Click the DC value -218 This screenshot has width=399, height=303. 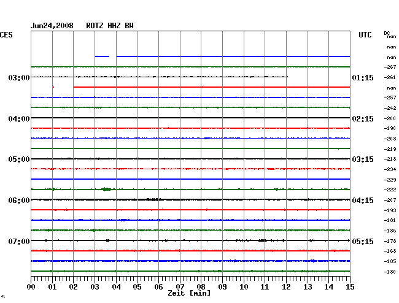tap(390, 159)
